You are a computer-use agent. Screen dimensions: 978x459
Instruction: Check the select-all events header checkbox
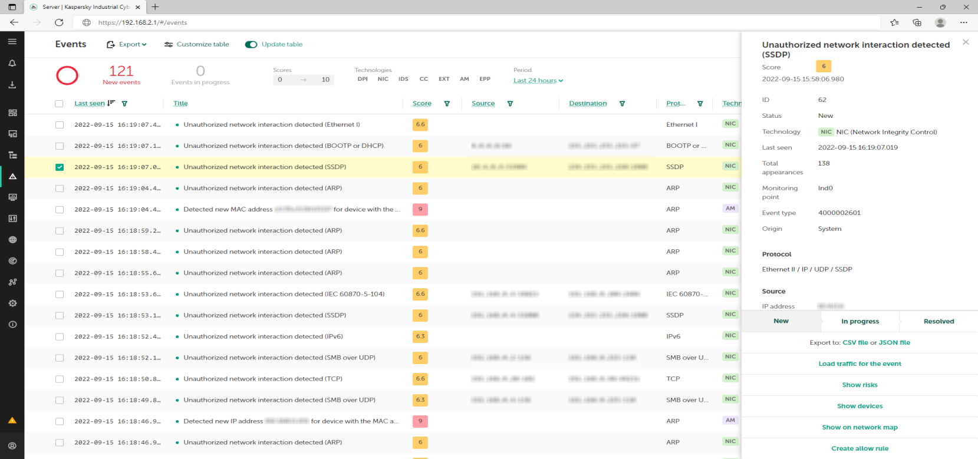pyautogui.click(x=59, y=104)
